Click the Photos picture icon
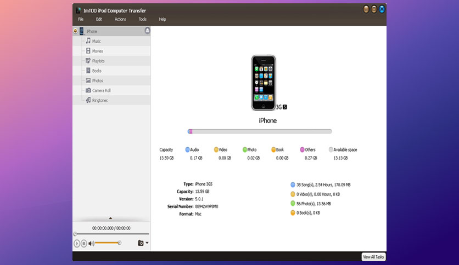Image resolution: width=459 pixels, height=265 pixels. click(x=88, y=80)
